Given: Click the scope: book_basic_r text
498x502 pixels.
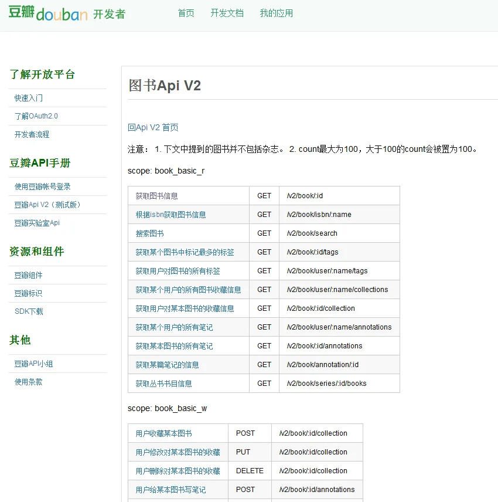Looking at the screenshot, I should pos(166,171).
